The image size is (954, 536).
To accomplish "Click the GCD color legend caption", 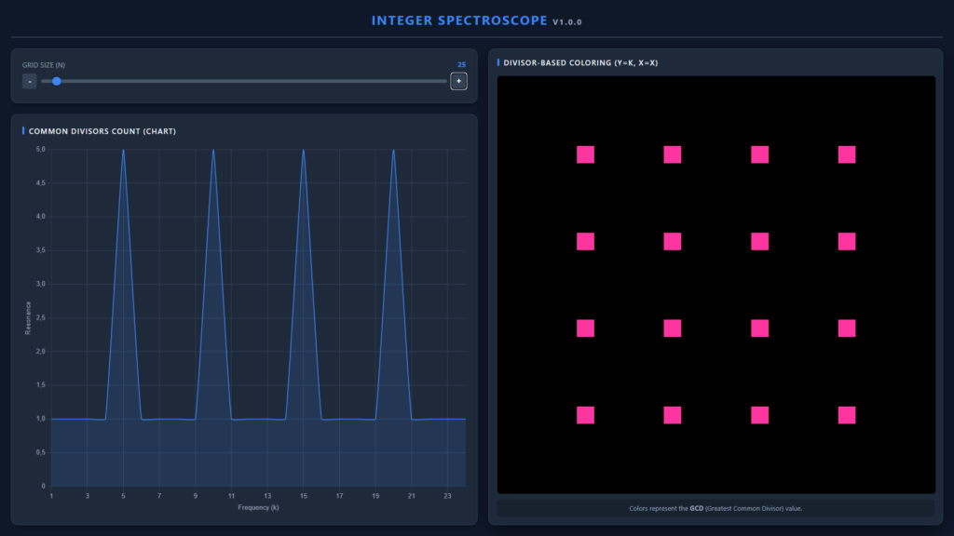I will coord(715,508).
